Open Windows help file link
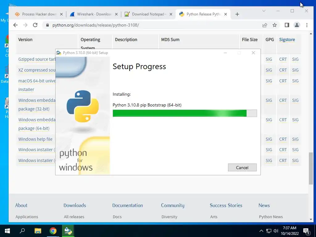Image resolution: width=316 pixels, height=237 pixels. point(35,139)
